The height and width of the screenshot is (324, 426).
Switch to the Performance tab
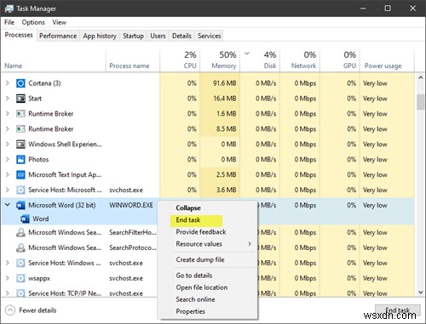point(58,36)
